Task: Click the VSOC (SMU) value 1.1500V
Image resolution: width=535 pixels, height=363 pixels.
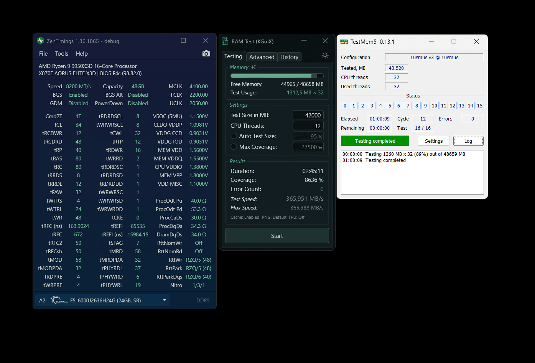Action: point(199,116)
